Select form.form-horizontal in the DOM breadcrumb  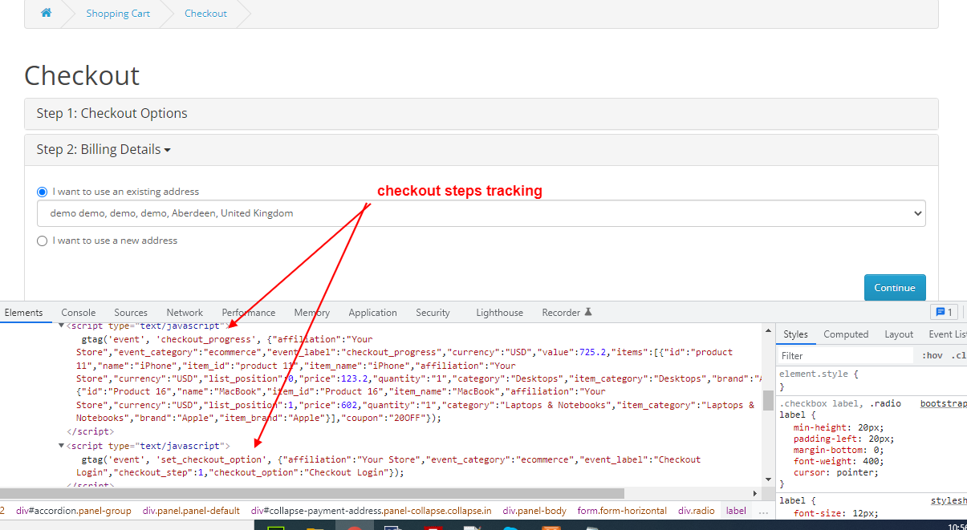click(x=622, y=511)
